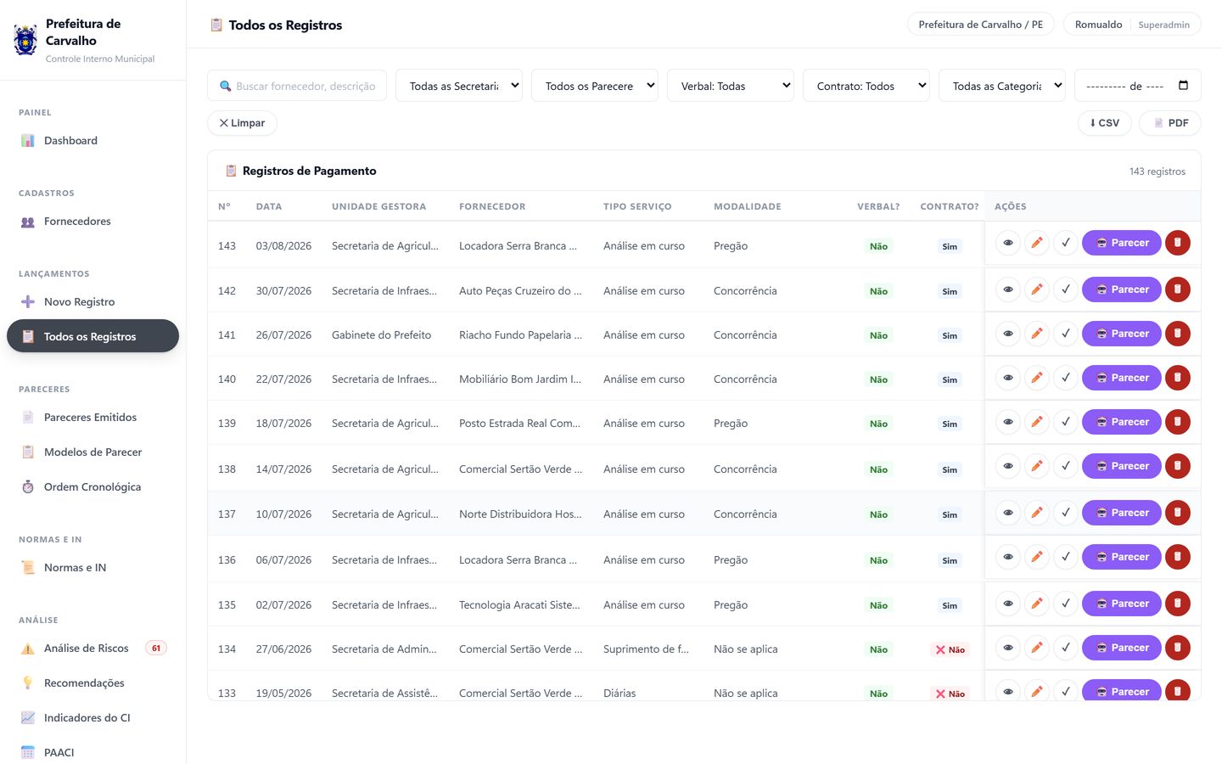1222x764 pixels.
Task: Go to Recomendações in sidebar
Action: tap(92, 683)
